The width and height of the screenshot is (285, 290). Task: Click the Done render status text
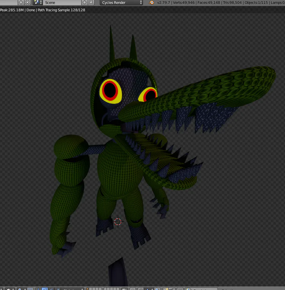click(x=31, y=10)
